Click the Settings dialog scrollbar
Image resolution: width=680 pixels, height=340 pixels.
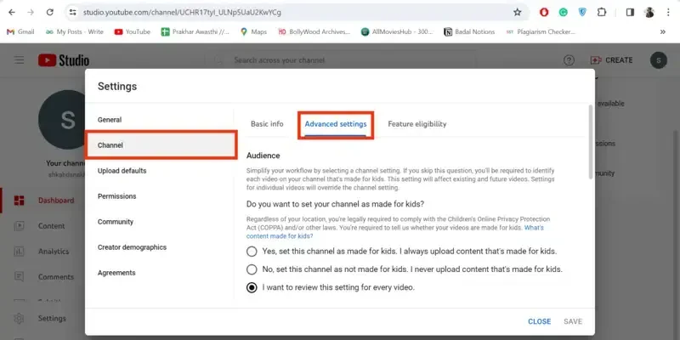click(590, 142)
